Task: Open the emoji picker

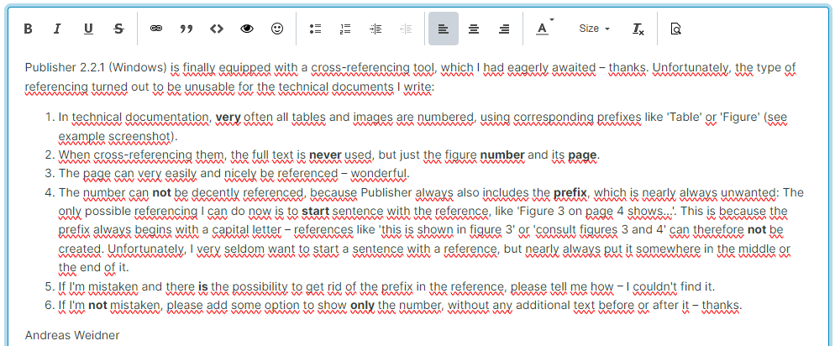Action: pos(277,29)
